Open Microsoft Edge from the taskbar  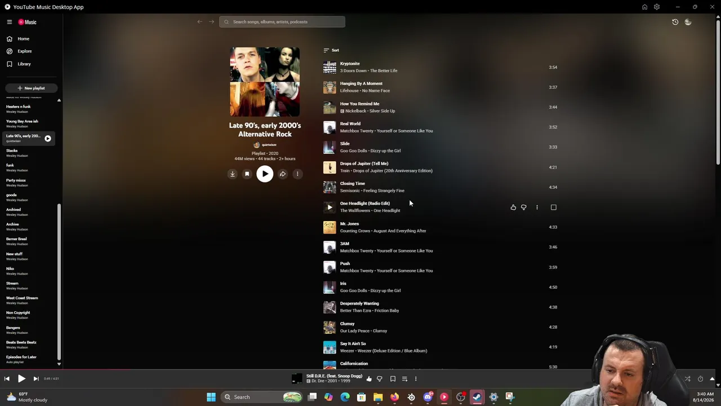[x=345, y=397]
